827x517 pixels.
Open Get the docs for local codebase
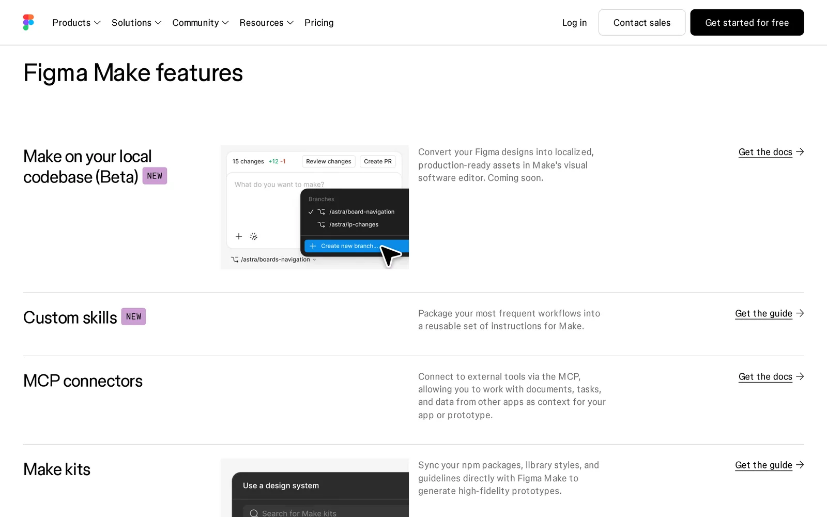765,152
